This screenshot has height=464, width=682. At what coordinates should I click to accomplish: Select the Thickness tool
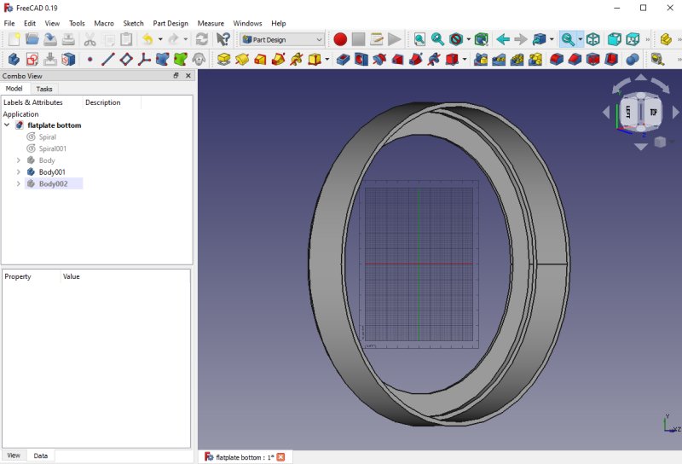(x=611, y=59)
